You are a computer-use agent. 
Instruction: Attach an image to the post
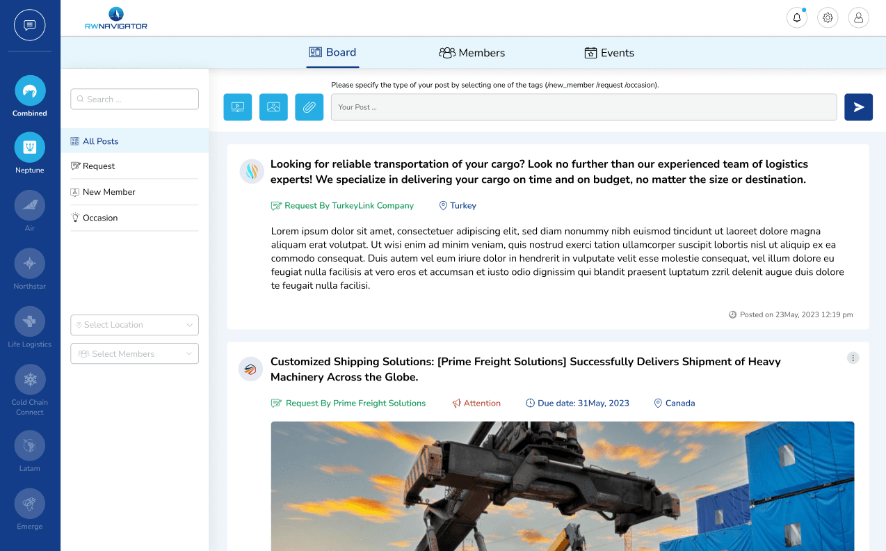(273, 107)
